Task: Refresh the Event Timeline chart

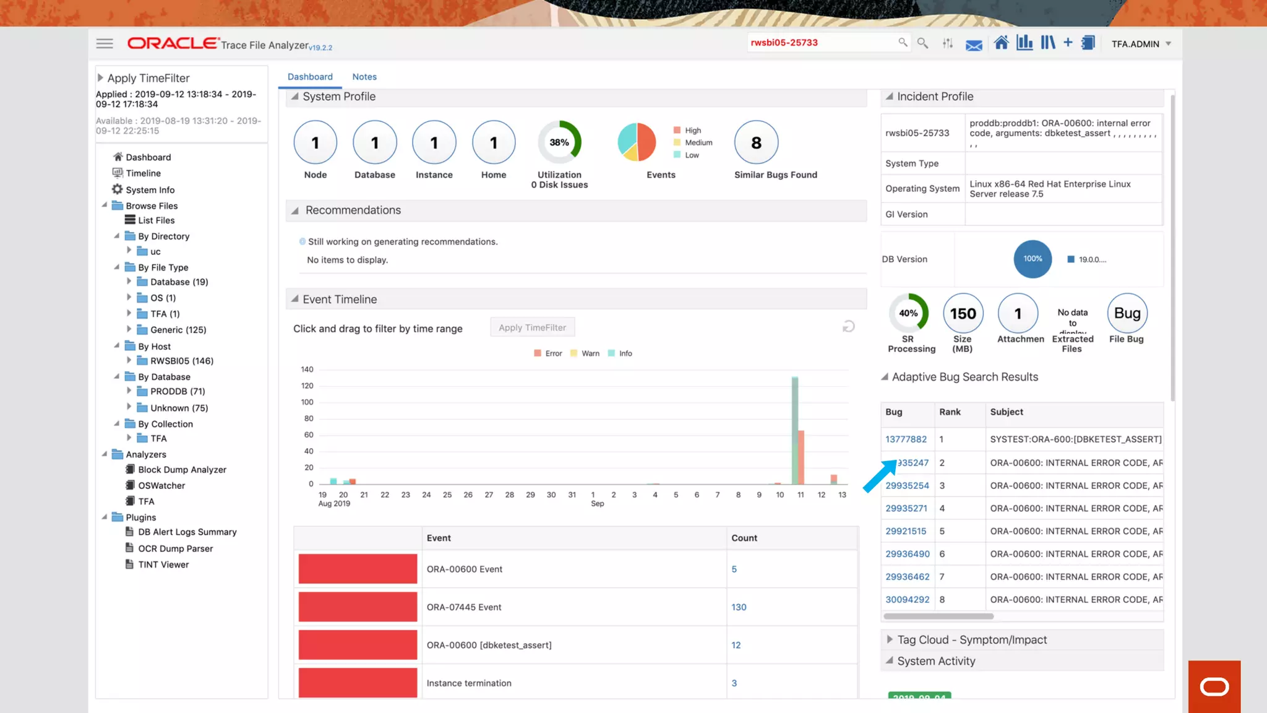Action: pos(848,326)
